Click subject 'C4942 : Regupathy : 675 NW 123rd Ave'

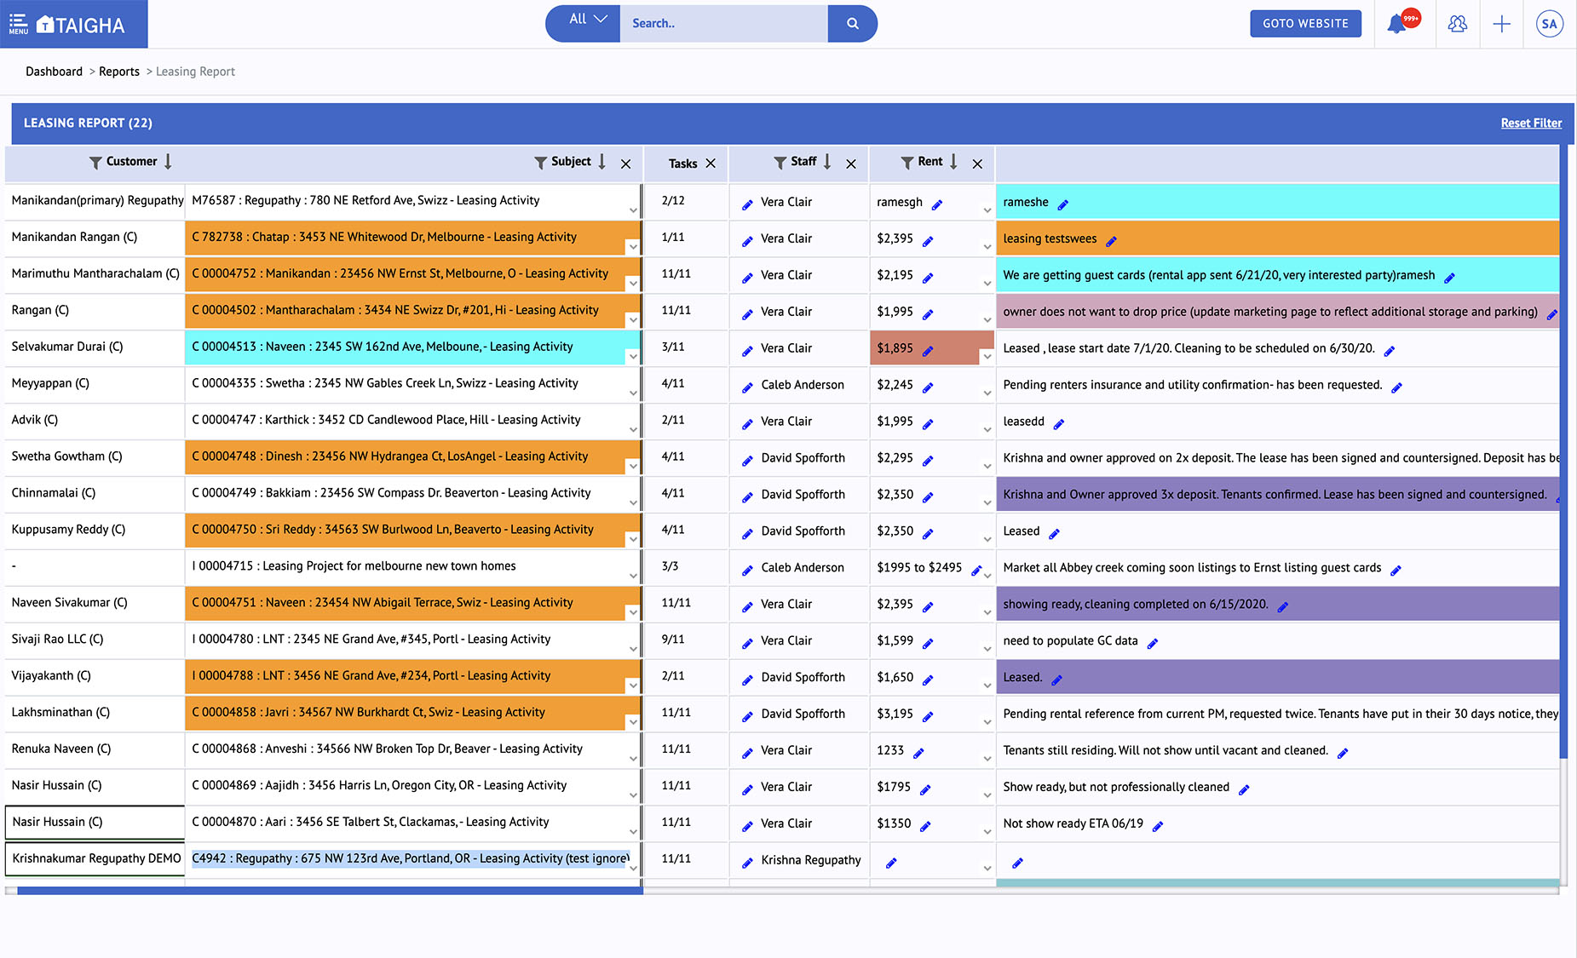coord(410,858)
